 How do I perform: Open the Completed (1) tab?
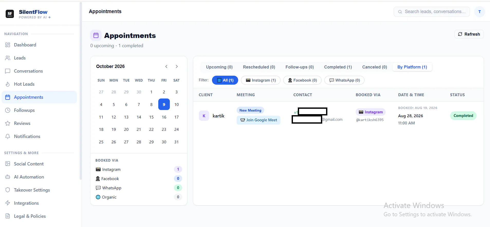point(338,67)
